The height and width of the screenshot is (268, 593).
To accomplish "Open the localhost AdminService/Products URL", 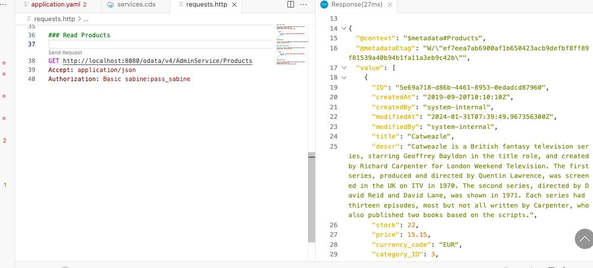I will (157, 61).
